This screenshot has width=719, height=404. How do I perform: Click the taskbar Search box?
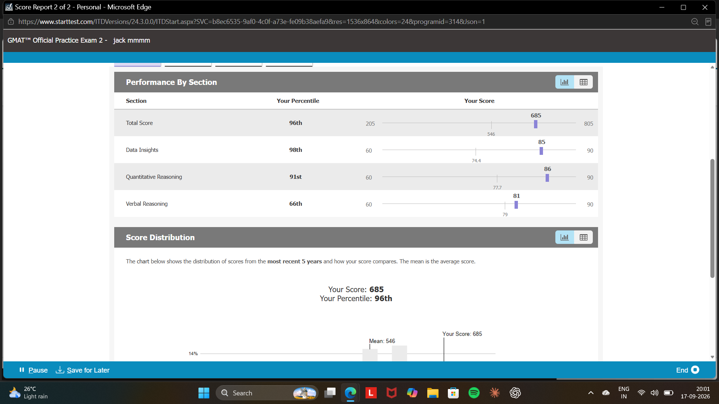coord(267,393)
